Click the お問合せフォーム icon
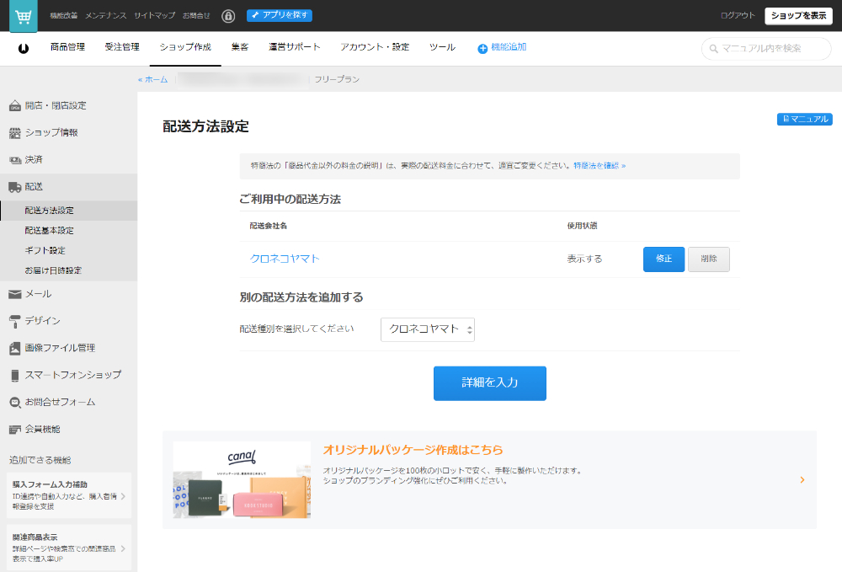This screenshot has height=572, width=842. (15, 403)
